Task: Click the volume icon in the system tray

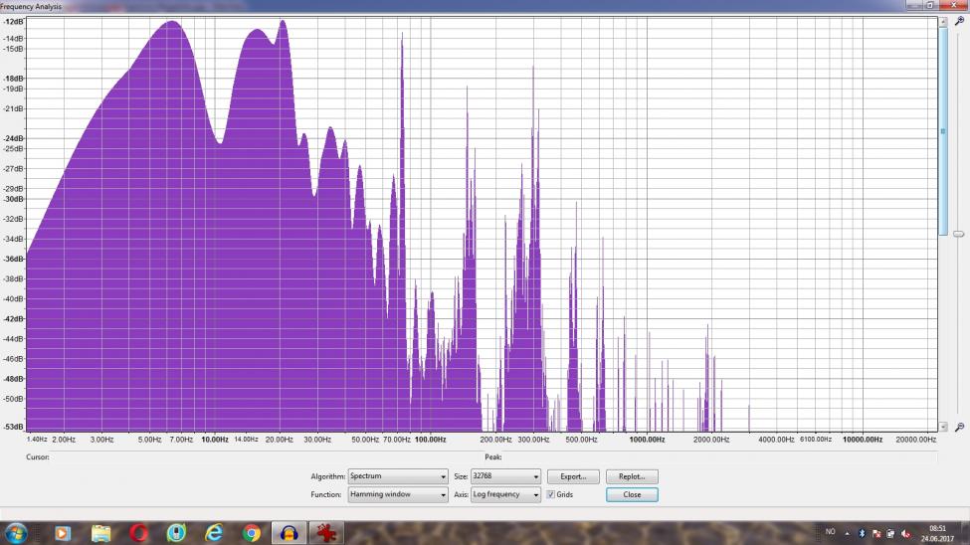Action: click(x=905, y=533)
